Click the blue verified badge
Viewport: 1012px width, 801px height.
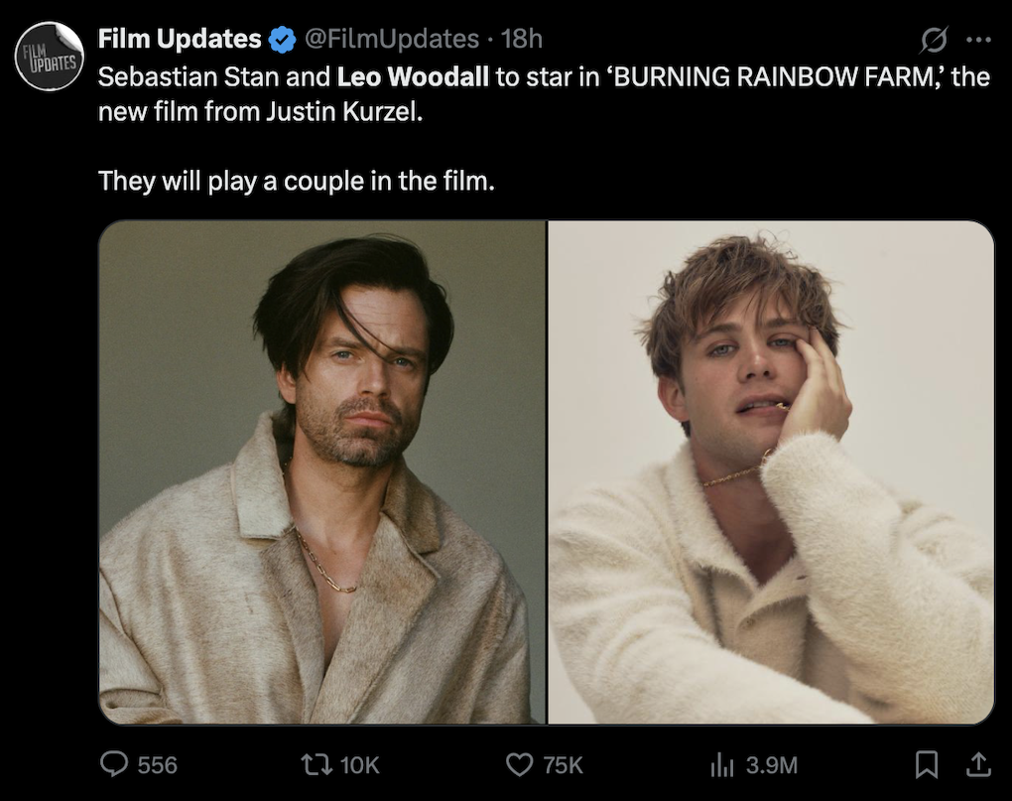282,40
